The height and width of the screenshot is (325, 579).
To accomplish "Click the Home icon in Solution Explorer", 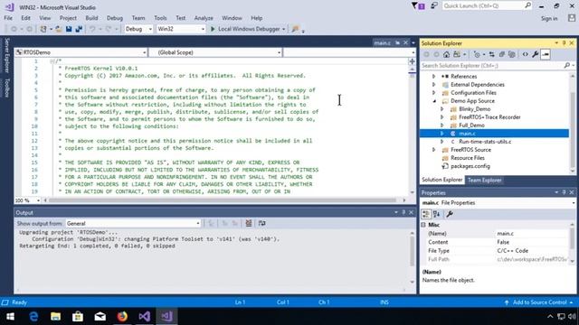I will click(x=446, y=54).
